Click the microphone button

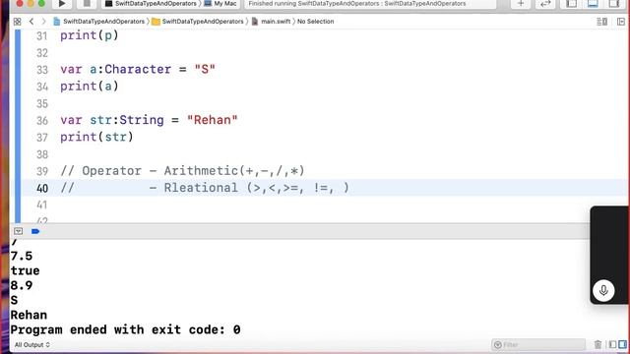point(603,290)
